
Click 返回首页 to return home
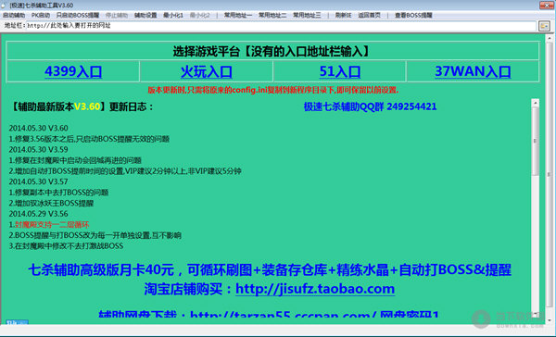(x=369, y=15)
